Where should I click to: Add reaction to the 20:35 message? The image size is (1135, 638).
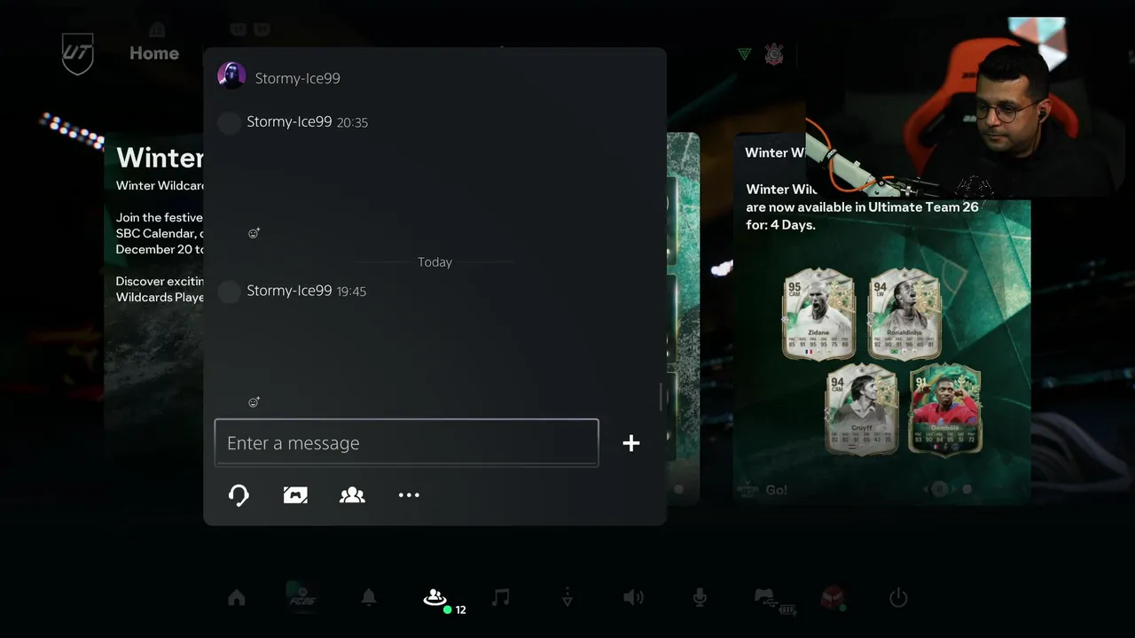[x=254, y=233]
